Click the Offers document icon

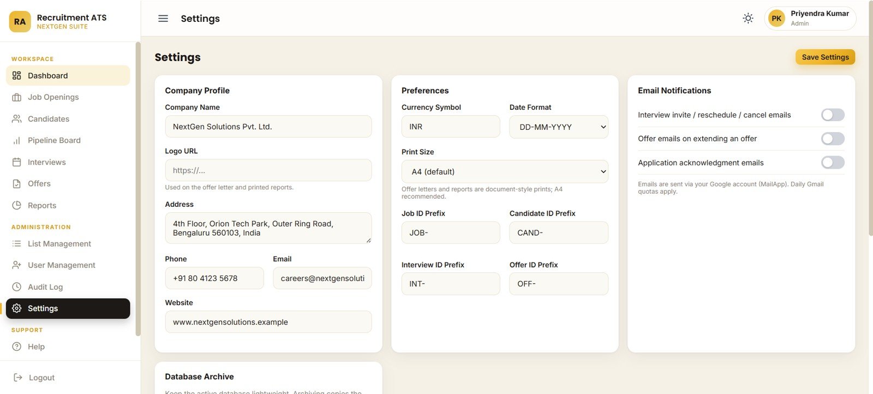click(17, 184)
